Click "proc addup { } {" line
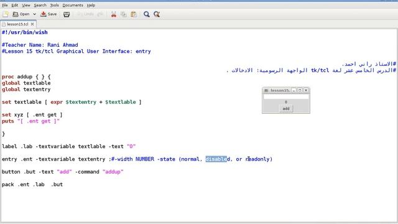The height and width of the screenshot is (224, 398). pos(26,77)
